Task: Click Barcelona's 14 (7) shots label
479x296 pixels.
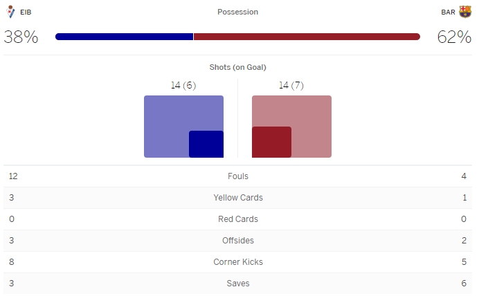Action: 291,85
